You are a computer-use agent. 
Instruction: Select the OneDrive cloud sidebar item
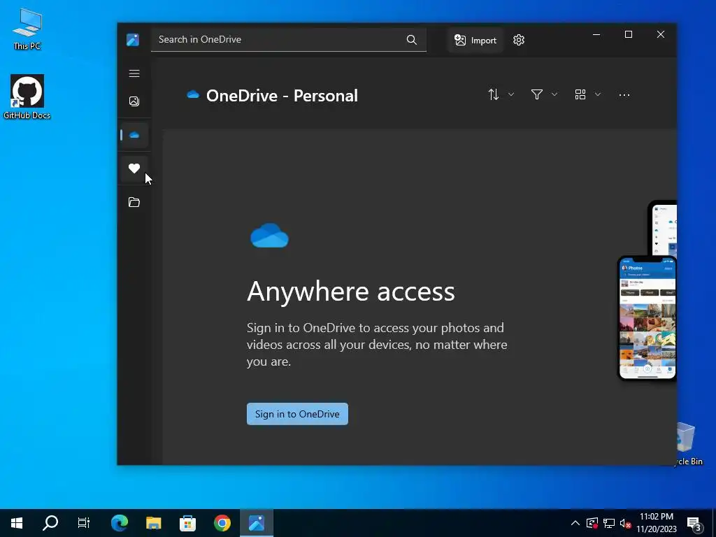pos(134,135)
